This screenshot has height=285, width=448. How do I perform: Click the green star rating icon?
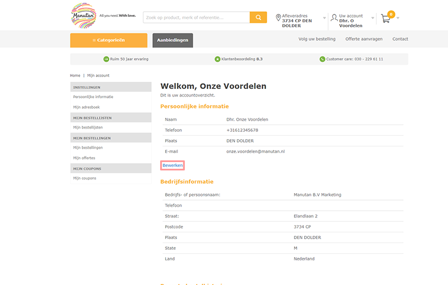(217, 59)
